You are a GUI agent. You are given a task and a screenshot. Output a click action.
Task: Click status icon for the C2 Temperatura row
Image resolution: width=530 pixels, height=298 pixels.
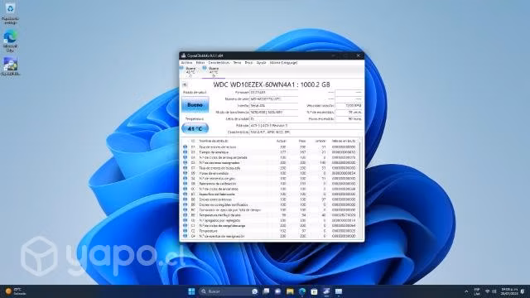pyautogui.click(x=185, y=231)
